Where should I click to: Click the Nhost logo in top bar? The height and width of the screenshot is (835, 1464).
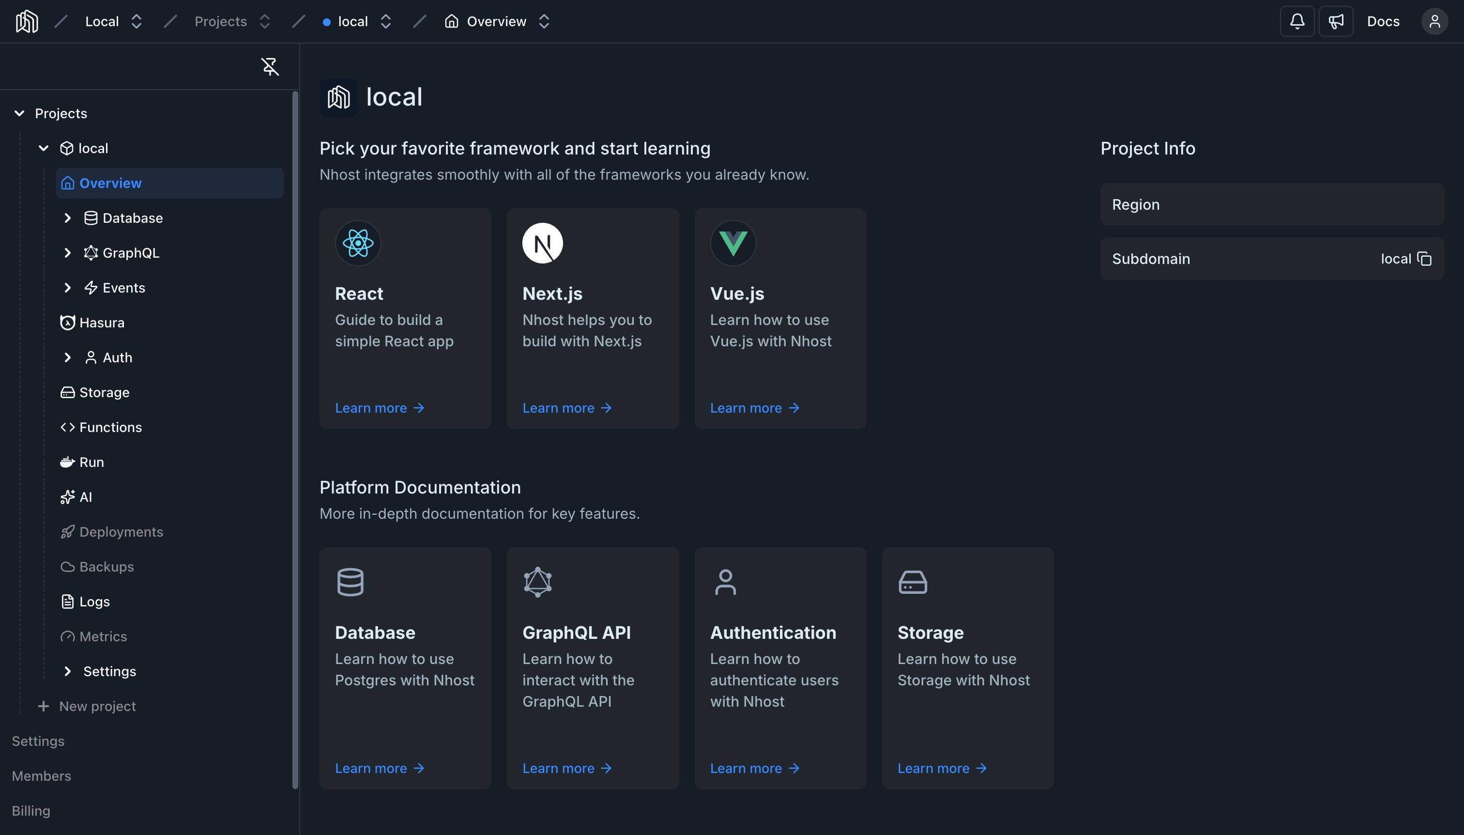[27, 21]
